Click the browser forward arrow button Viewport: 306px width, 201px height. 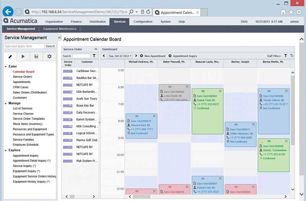tap(18, 12)
